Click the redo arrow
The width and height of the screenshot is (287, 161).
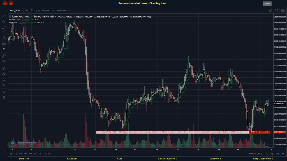(x=74, y=10)
